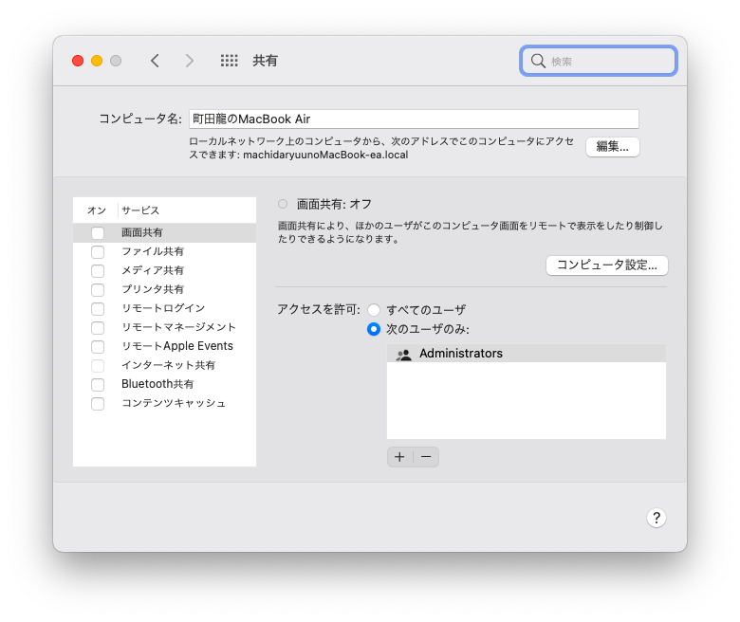The width and height of the screenshot is (740, 622).
Task: Click machidaryuunoMacBook-ea.local address text
Action: coord(325,155)
